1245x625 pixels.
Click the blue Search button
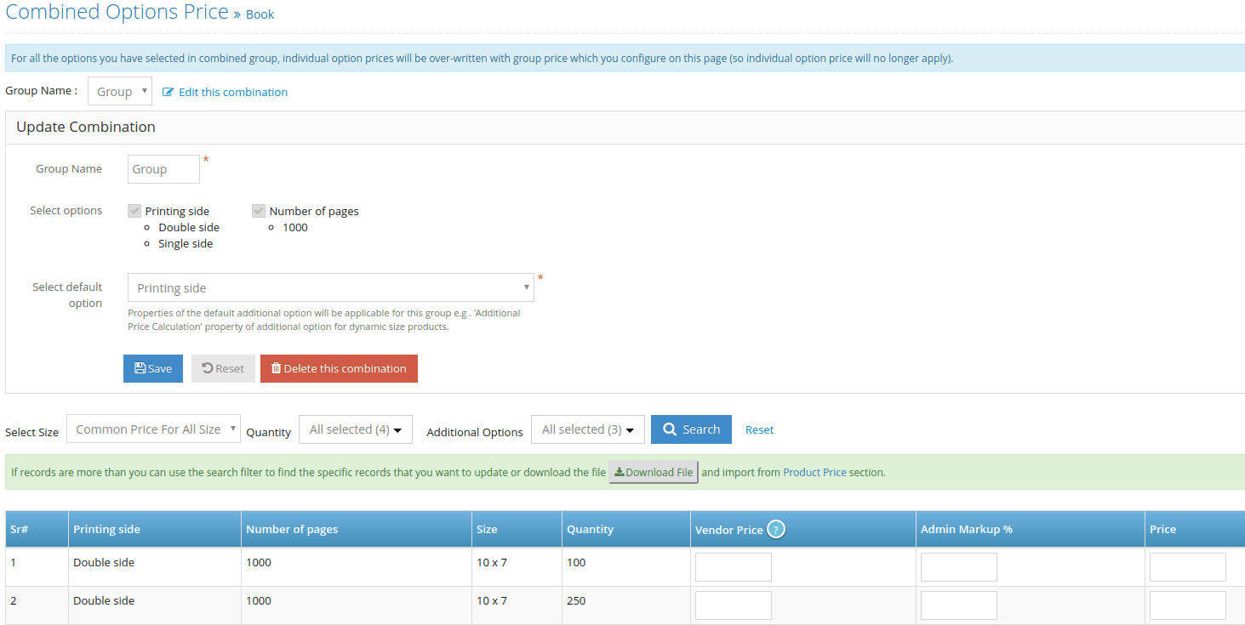pos(691,429)
